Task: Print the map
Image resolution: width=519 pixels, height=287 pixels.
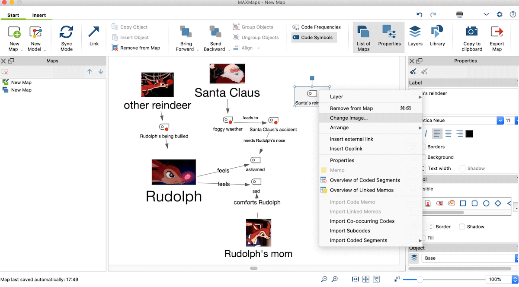Action: coord(460,15)
